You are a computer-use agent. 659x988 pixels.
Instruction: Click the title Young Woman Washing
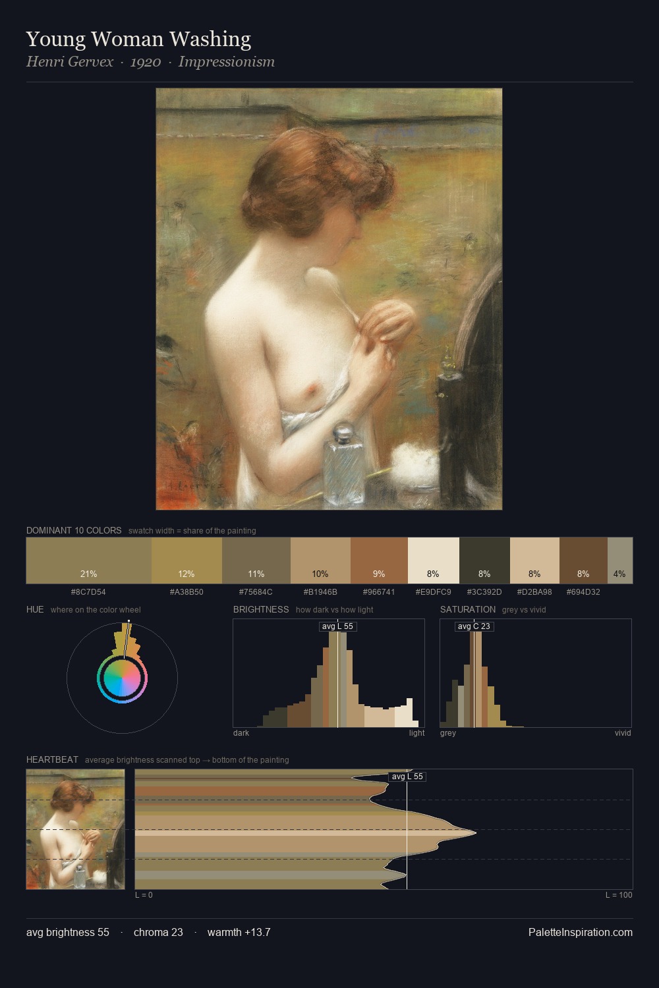pos(138,39)
